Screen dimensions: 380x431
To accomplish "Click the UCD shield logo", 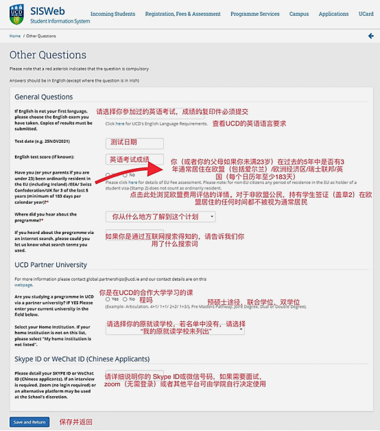I will [x=16, y=14].
